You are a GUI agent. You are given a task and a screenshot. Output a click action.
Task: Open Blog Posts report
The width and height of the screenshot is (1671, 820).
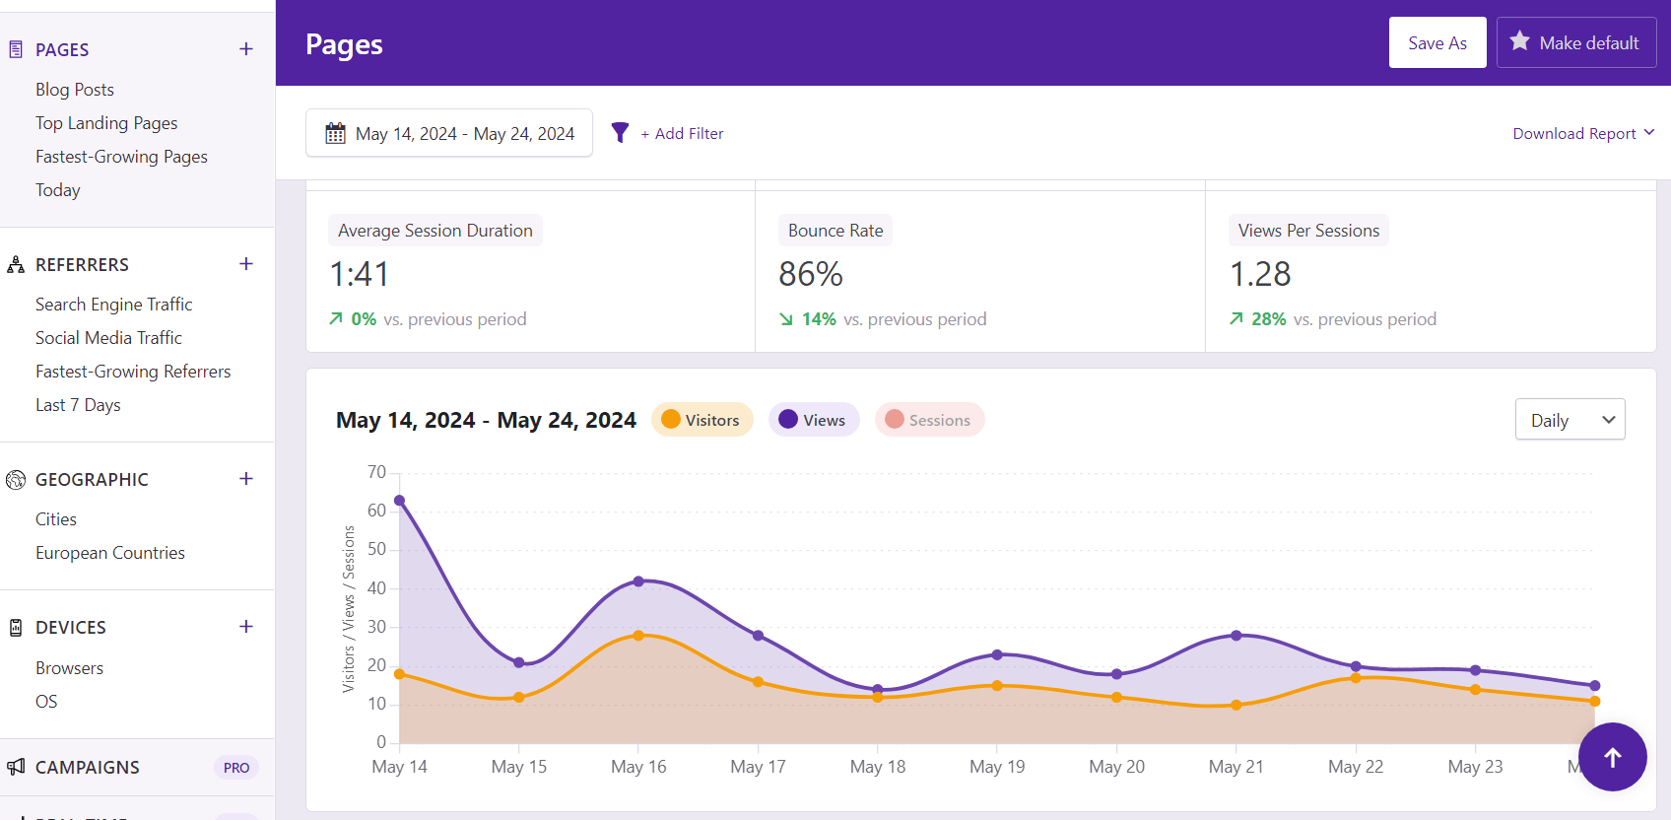[x=75, y=90]
